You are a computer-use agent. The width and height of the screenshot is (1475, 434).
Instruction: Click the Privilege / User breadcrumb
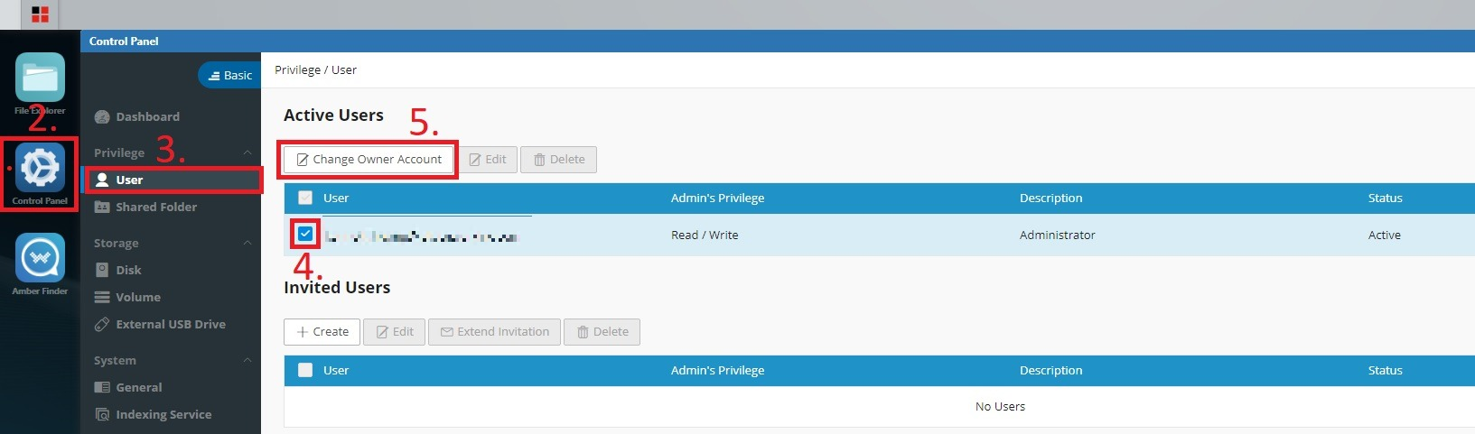(x=315, y=69)
